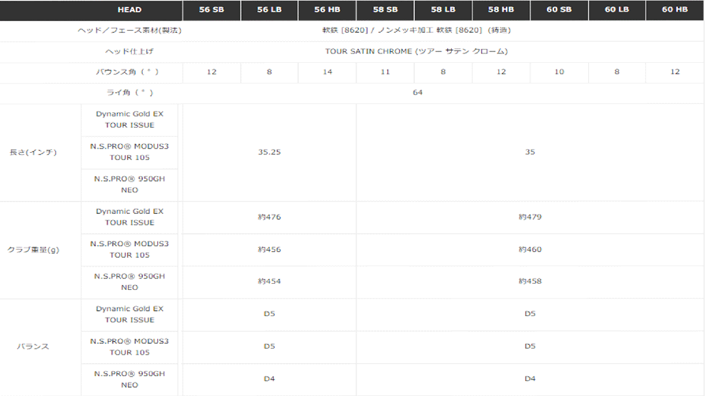Click the HEAD header cell
This screenshot has width=705, height=396.
pyautogui.click(x=129, y=10)
